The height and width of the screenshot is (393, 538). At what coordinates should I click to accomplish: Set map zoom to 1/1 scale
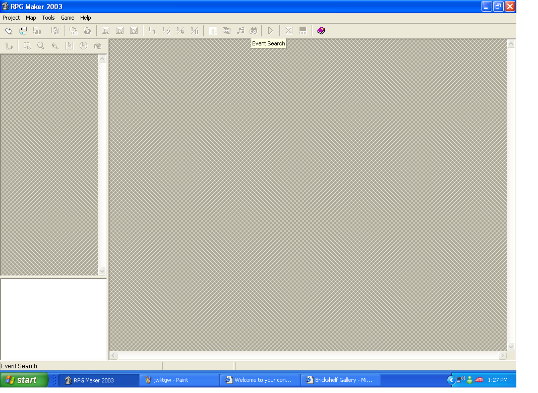(152, 31)
